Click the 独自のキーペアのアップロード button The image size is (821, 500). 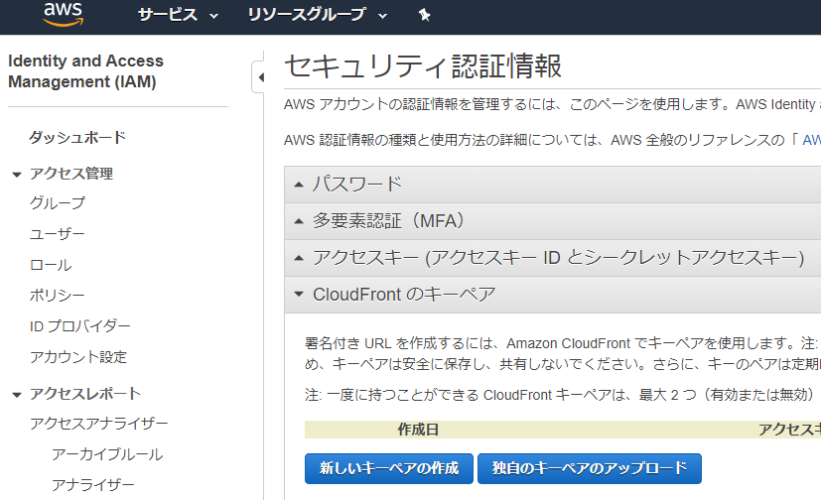(x=590, y=468)
